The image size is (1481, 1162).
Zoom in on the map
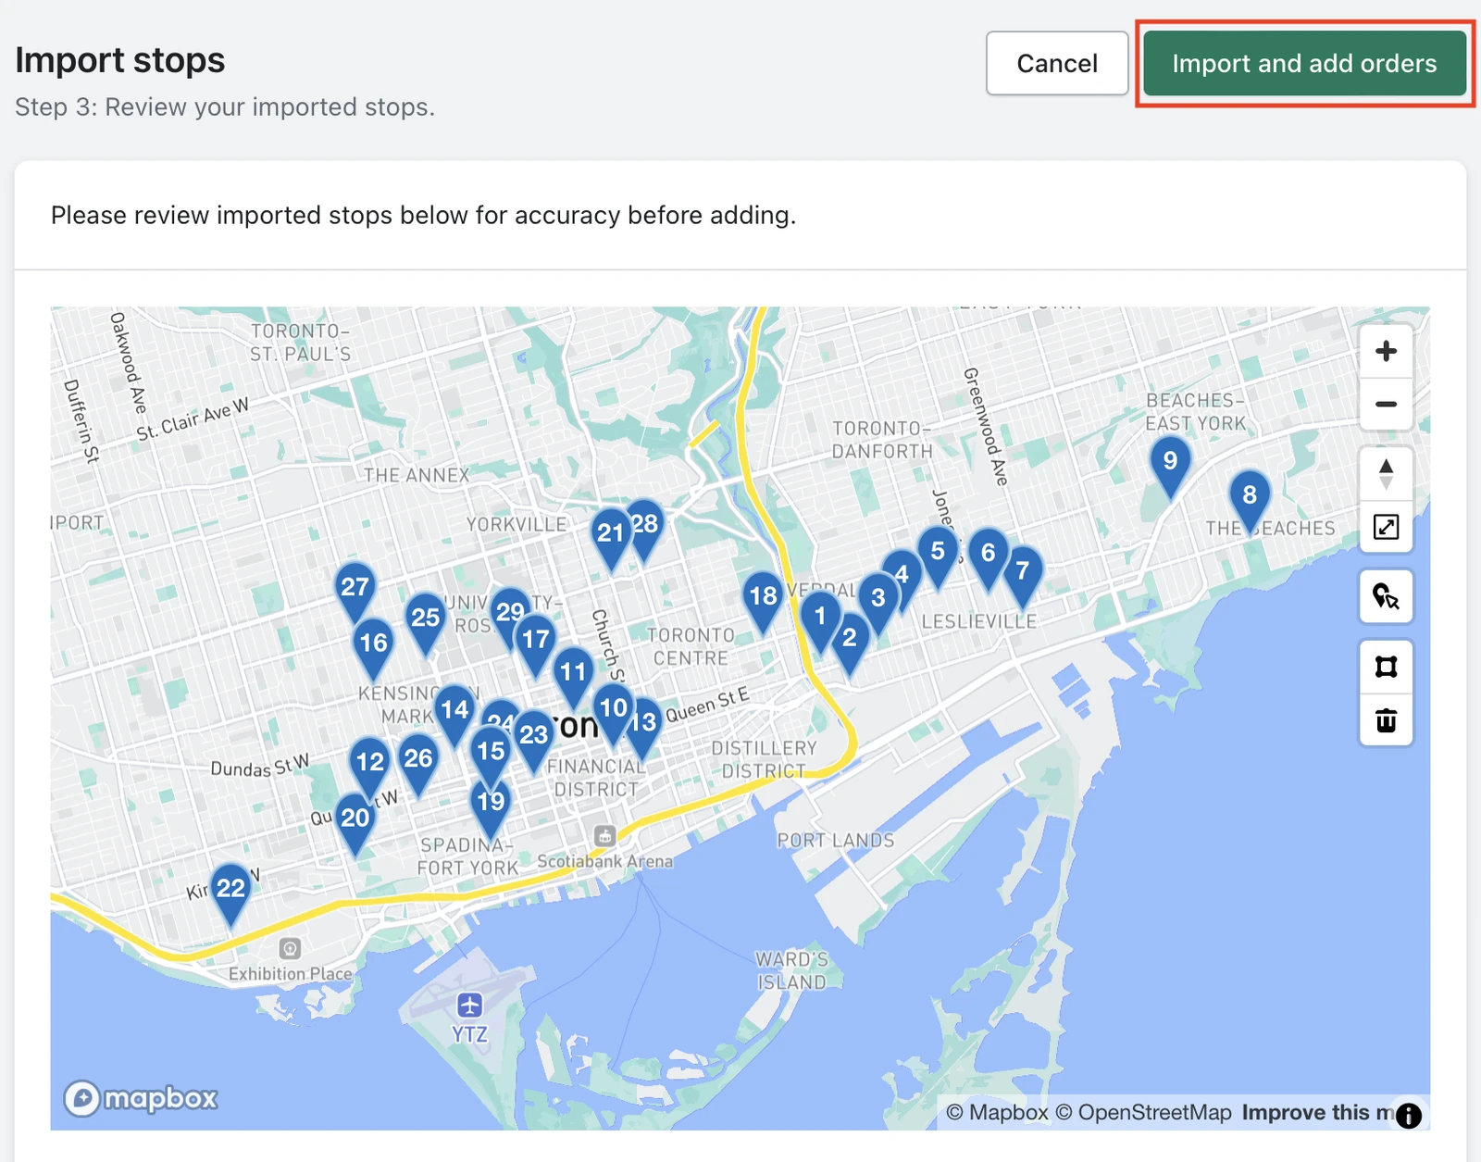click(x=1386, y=351)
